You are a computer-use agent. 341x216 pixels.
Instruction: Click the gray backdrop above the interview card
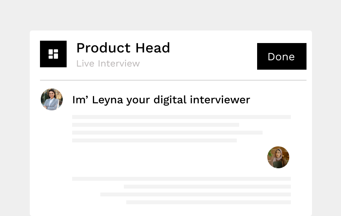coord(170,15)
